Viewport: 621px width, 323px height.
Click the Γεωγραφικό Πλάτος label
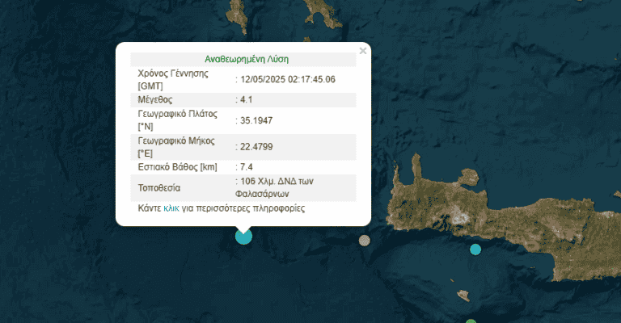[x=176, y=121]
